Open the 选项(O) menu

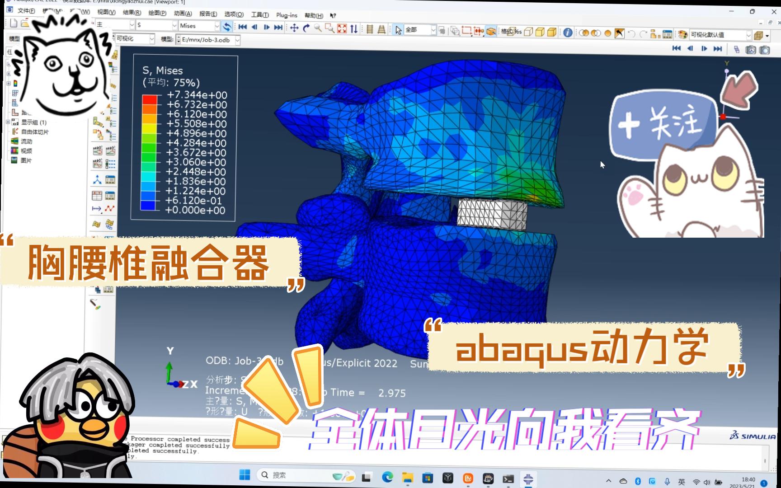tap(234, 14)
